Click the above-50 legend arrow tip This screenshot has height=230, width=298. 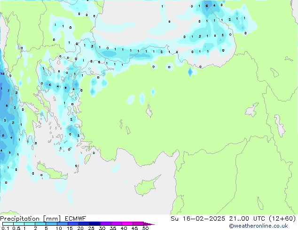[x=149, y=224]
